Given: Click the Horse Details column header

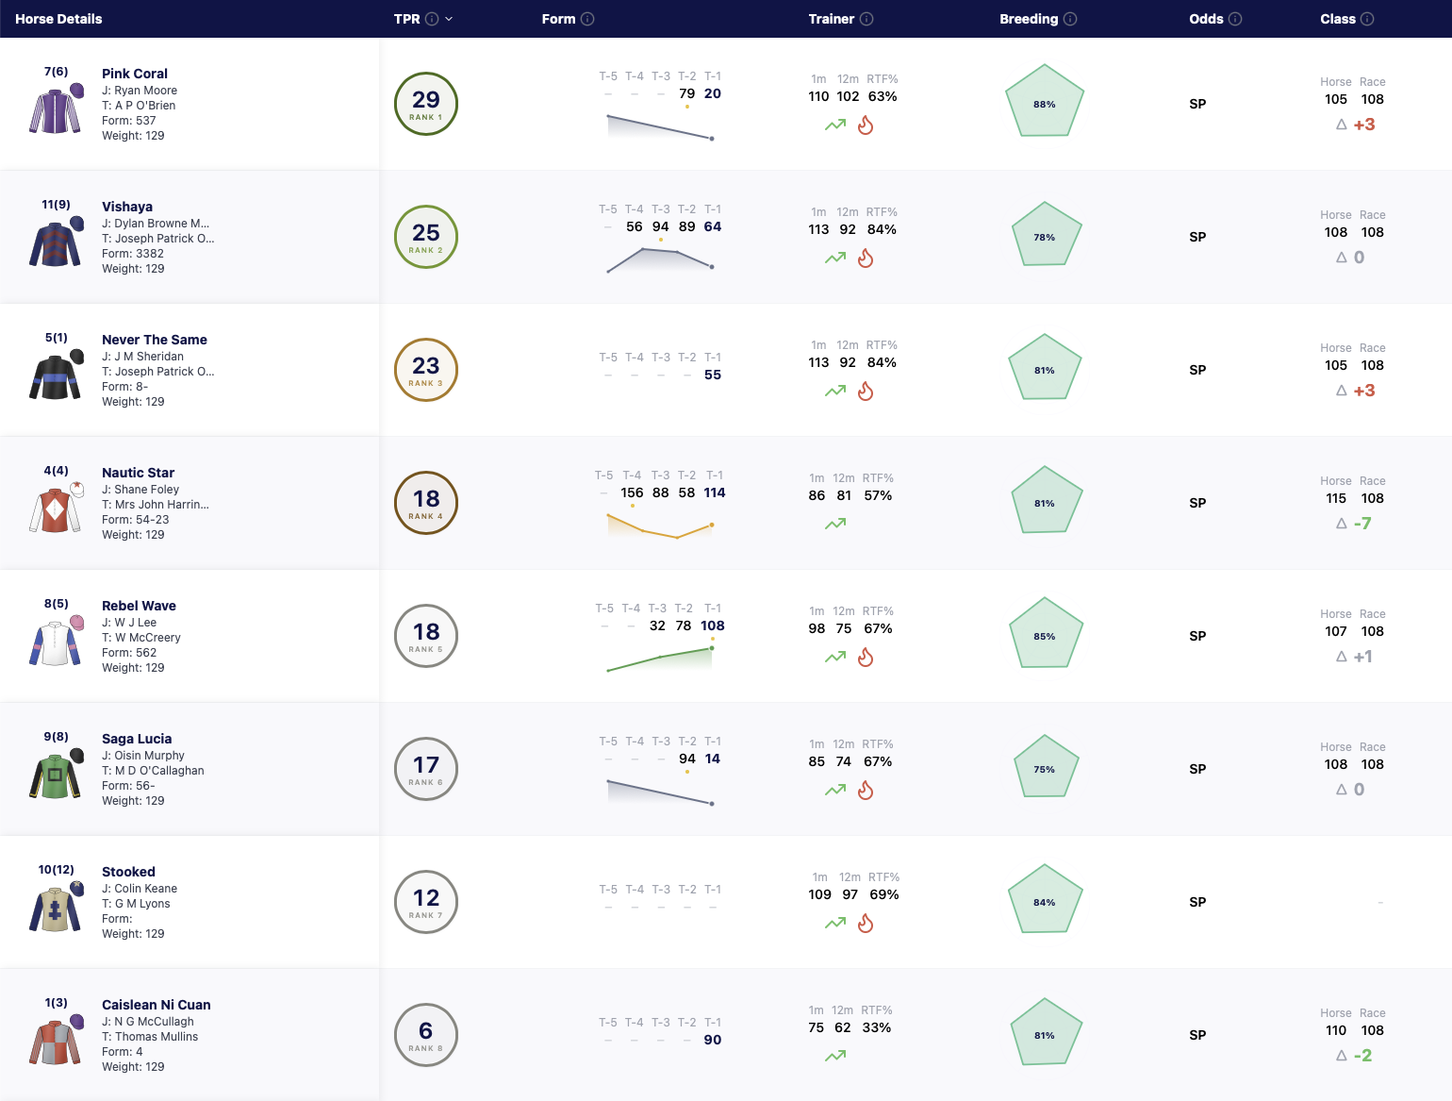Looking at the screenshot, I should point(58,19).
